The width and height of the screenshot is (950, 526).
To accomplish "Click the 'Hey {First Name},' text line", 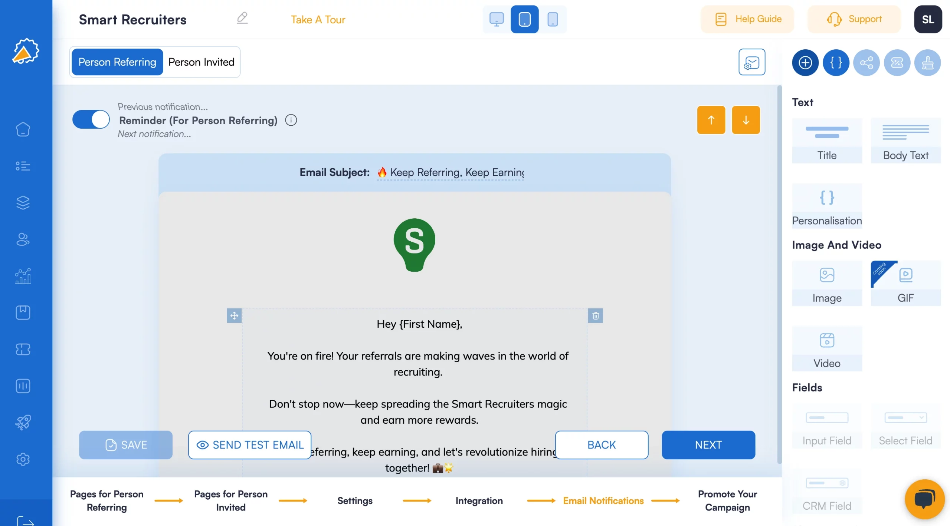I will tap(419, 324).
